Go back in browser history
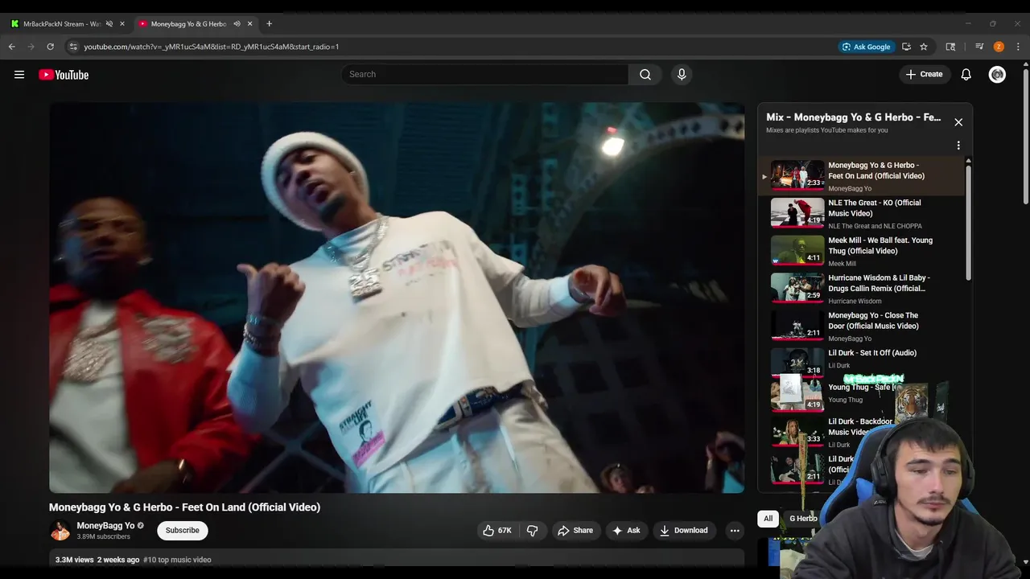 12,47
